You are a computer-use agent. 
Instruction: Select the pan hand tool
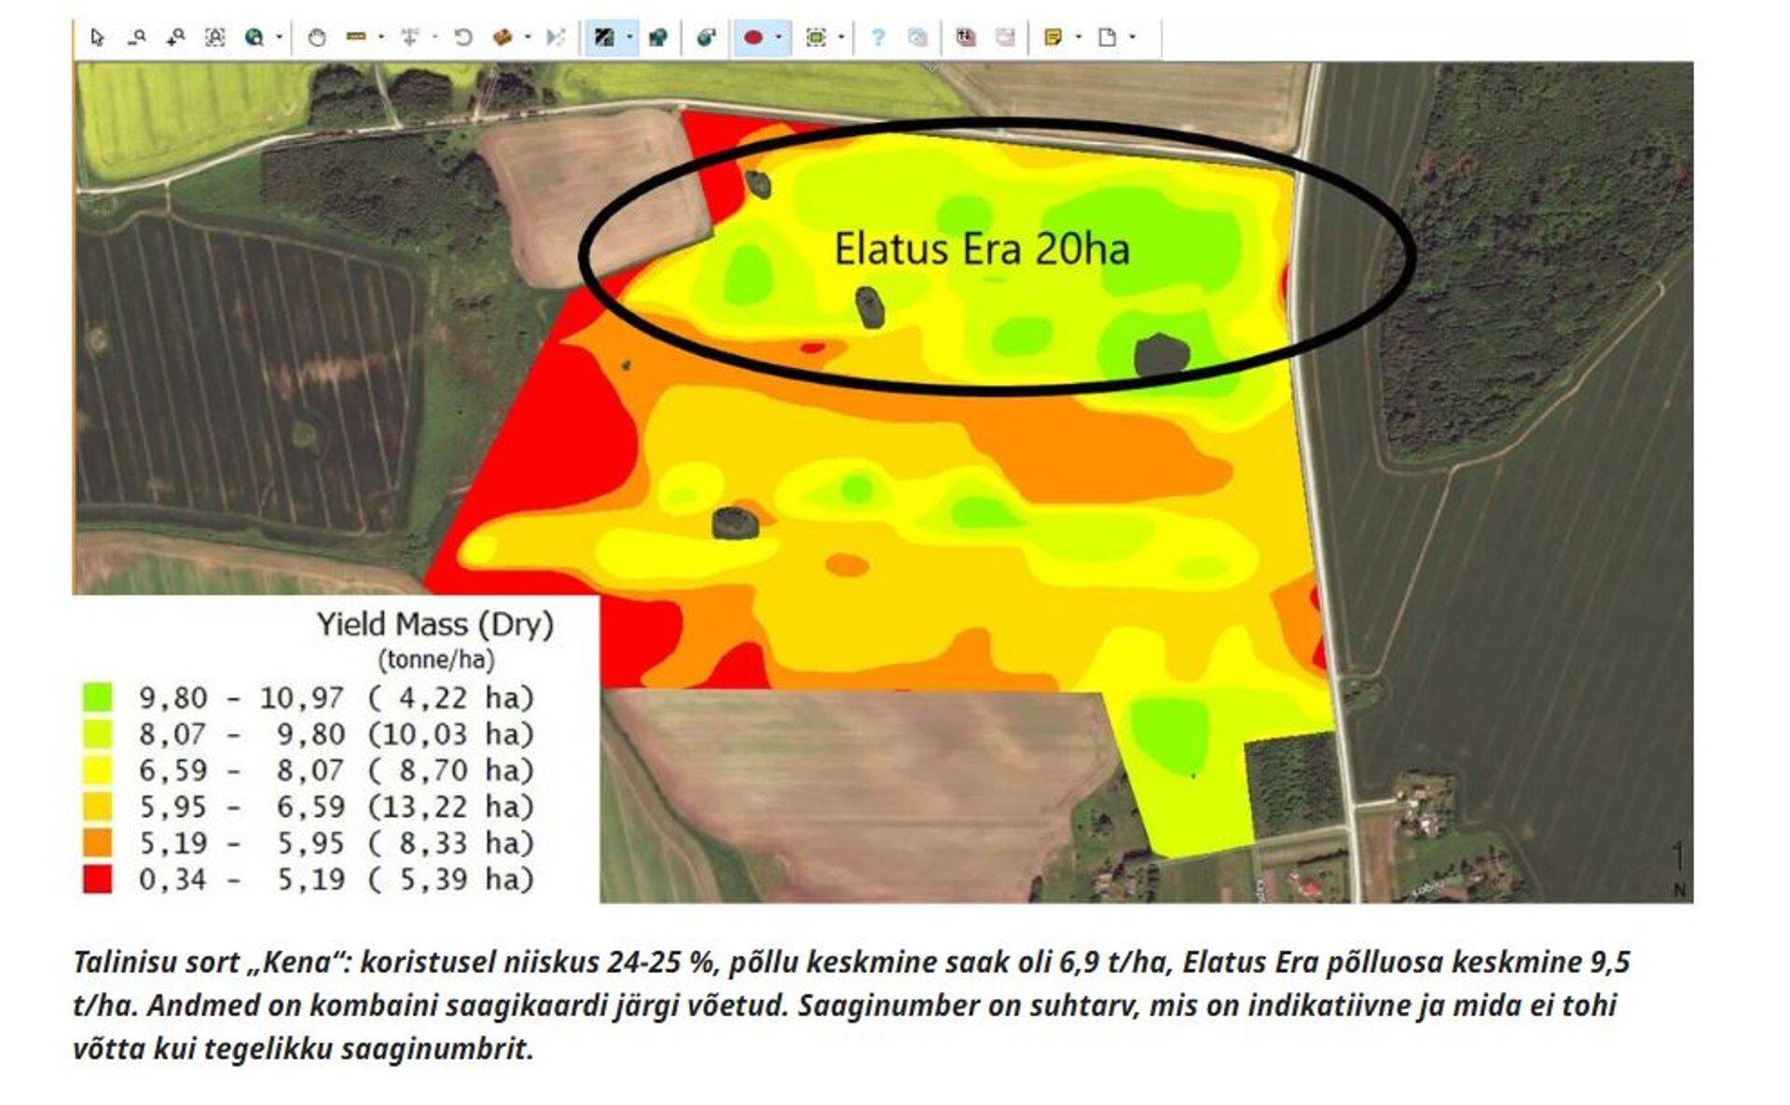[317, 38]
